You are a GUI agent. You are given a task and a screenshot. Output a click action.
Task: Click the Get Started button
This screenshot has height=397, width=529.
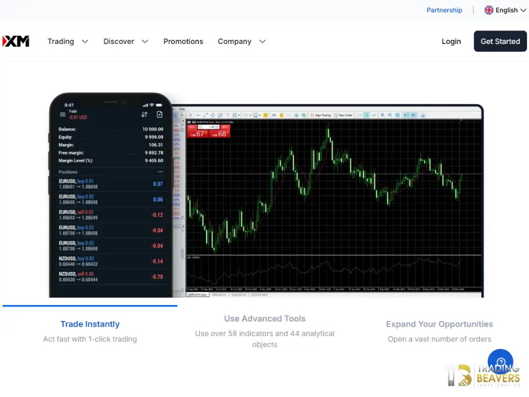tap(500, 41)
